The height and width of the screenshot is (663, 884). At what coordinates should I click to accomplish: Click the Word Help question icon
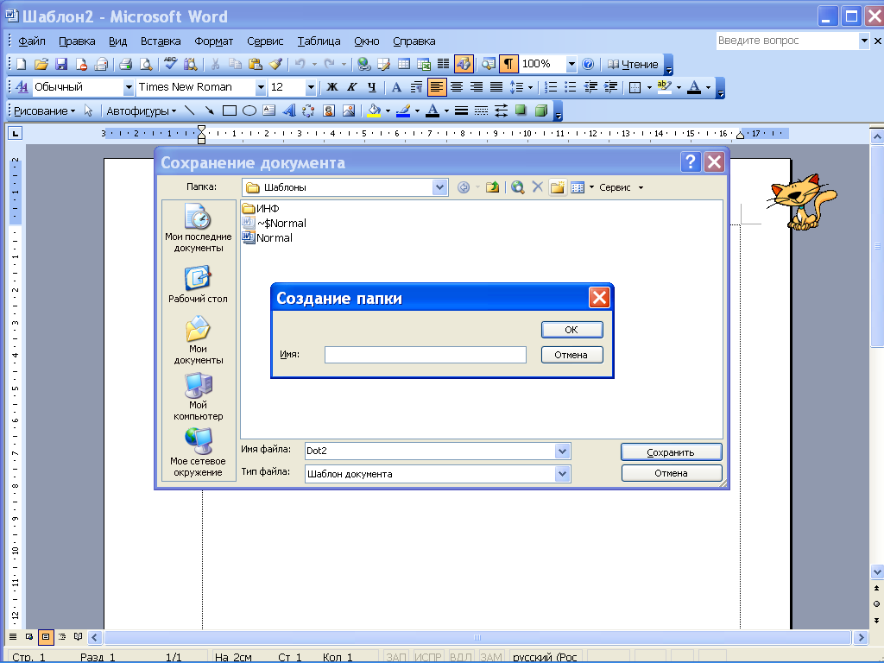(x=587, y=64)
